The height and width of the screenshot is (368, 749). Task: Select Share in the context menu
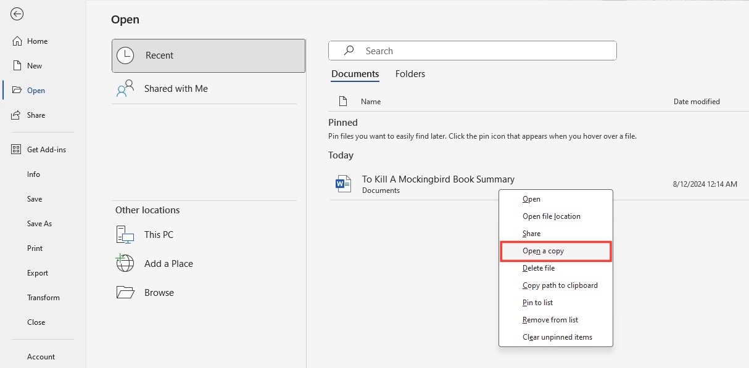click(556, 234)
